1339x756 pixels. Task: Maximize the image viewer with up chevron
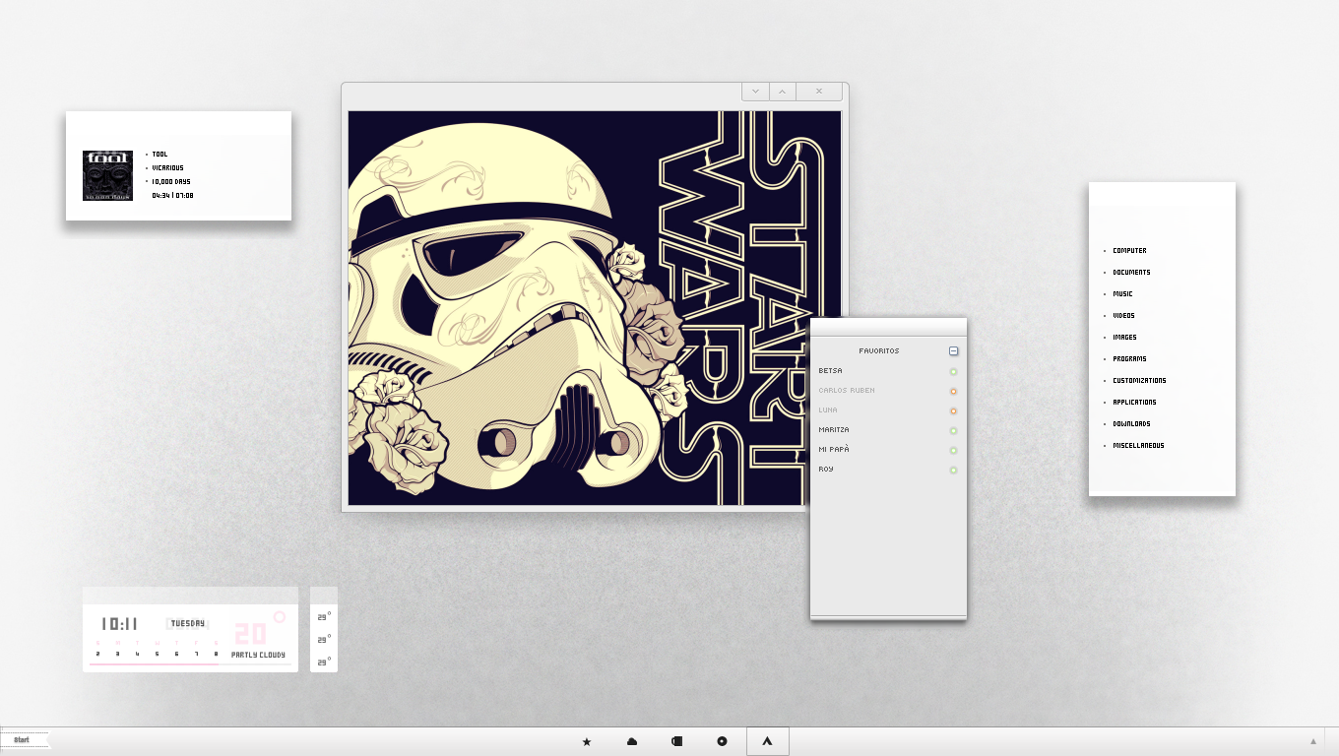click(782, 92)
